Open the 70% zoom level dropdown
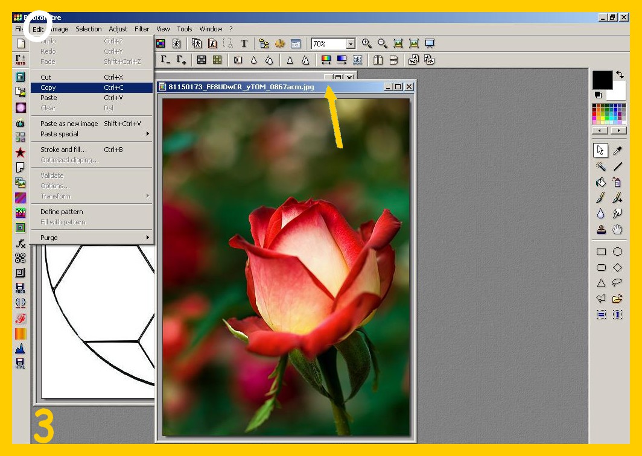 pos(351,44)
